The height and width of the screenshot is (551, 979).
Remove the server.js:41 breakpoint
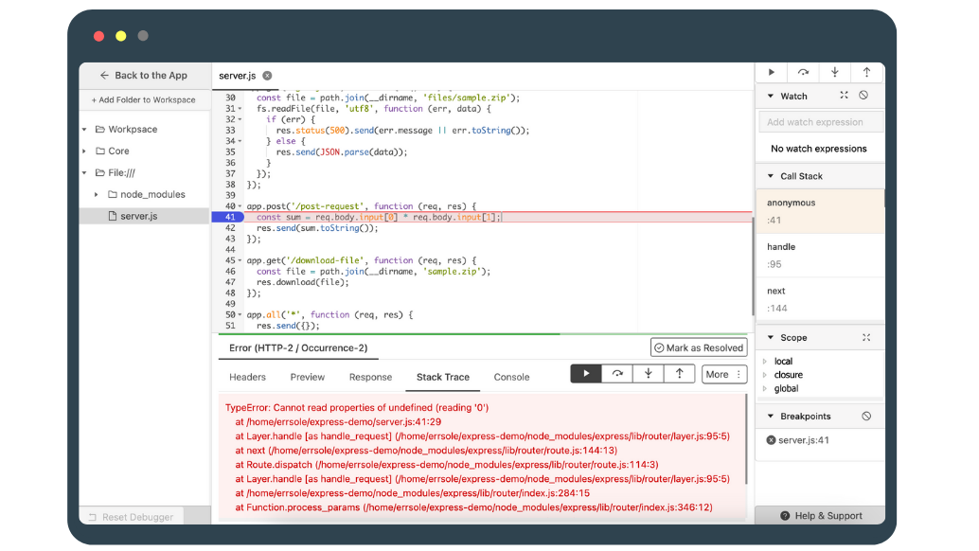pyautogui.click(x=771, y=440)
